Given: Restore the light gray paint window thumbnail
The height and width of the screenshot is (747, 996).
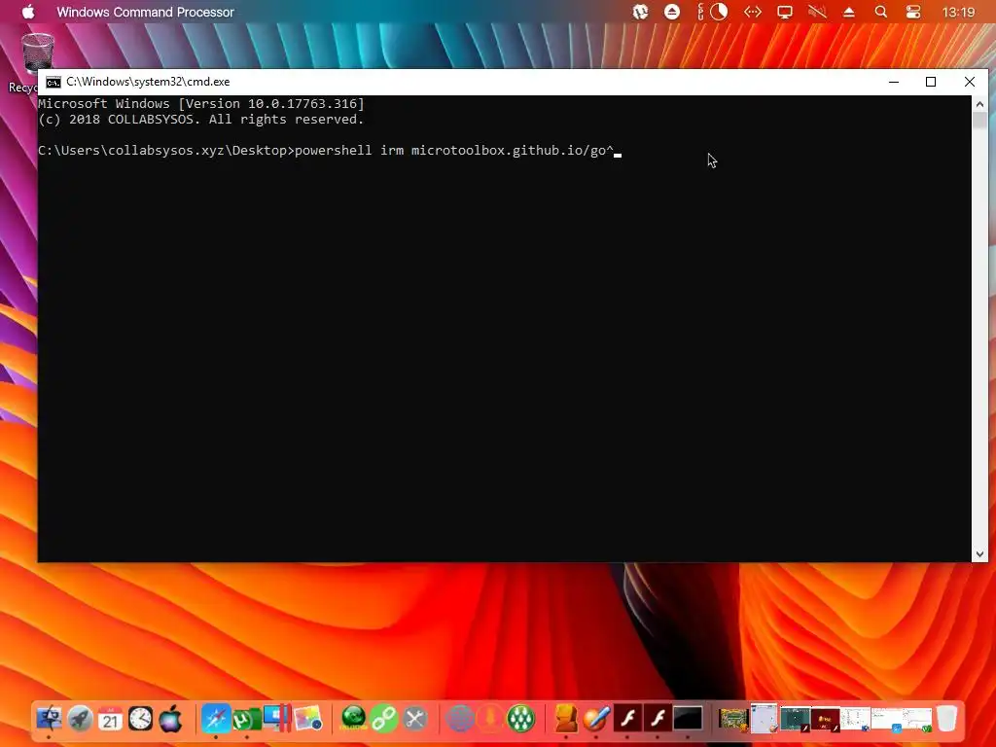Looking at the screenshot, I should [765, 719].
